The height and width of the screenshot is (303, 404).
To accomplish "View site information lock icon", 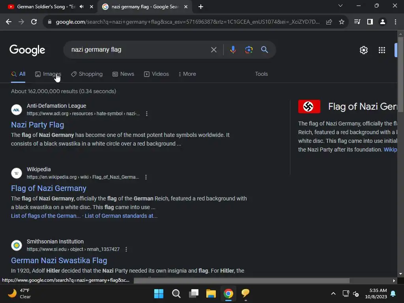I will [x=50, y=22].
